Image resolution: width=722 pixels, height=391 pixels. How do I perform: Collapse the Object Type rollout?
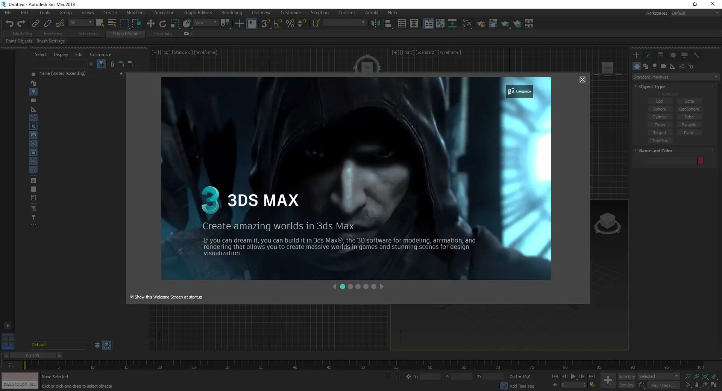click(x=636, y=86)
